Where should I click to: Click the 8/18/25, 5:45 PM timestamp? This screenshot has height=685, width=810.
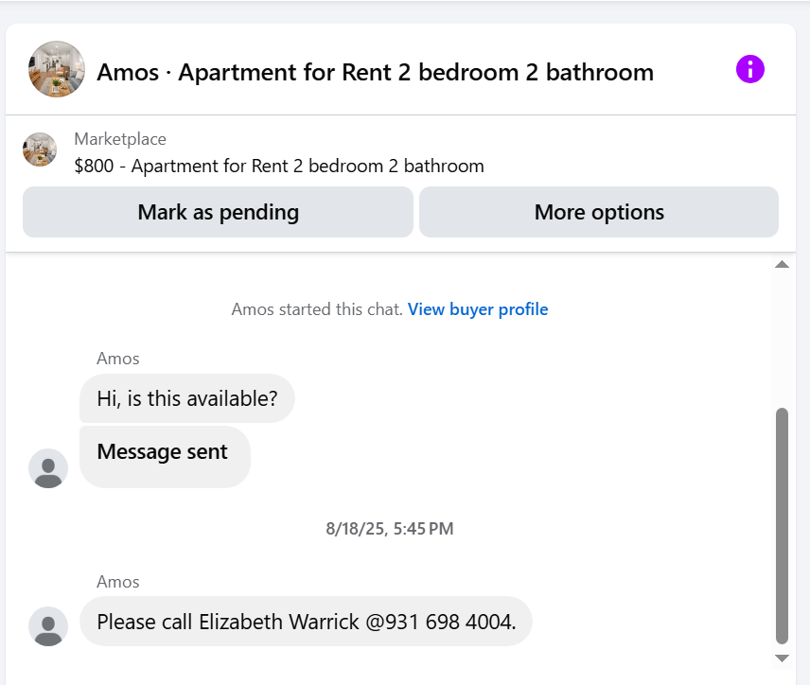click(x=390, y=529)
